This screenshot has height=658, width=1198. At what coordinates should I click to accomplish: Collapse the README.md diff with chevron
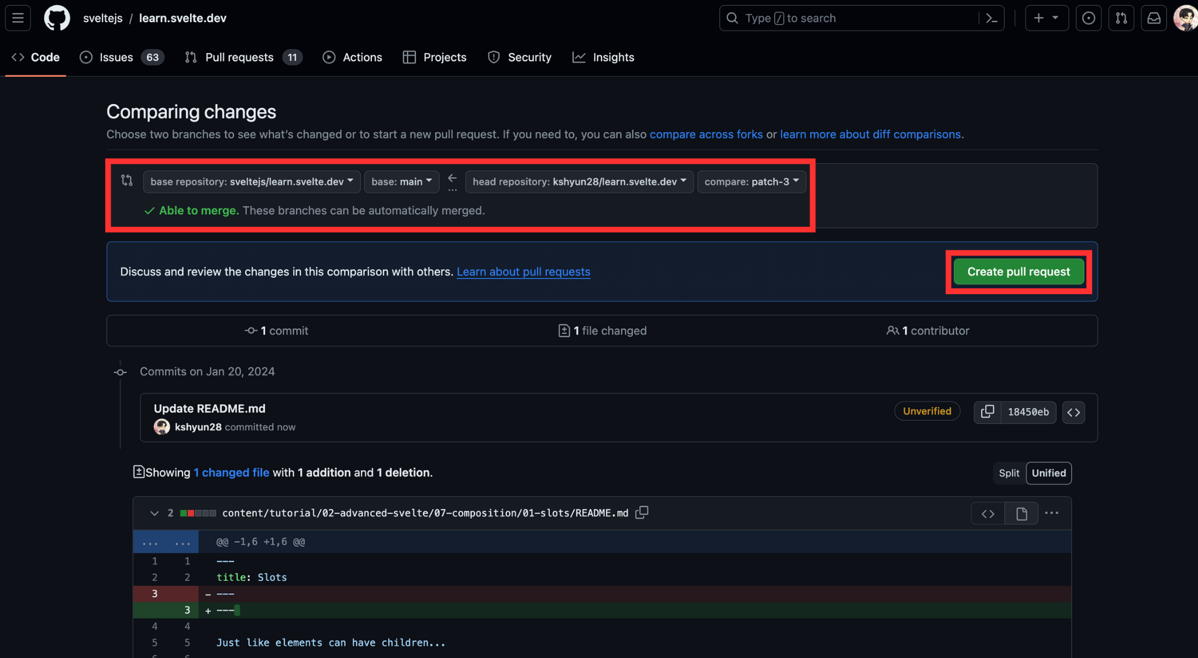(x=154, y=513)
